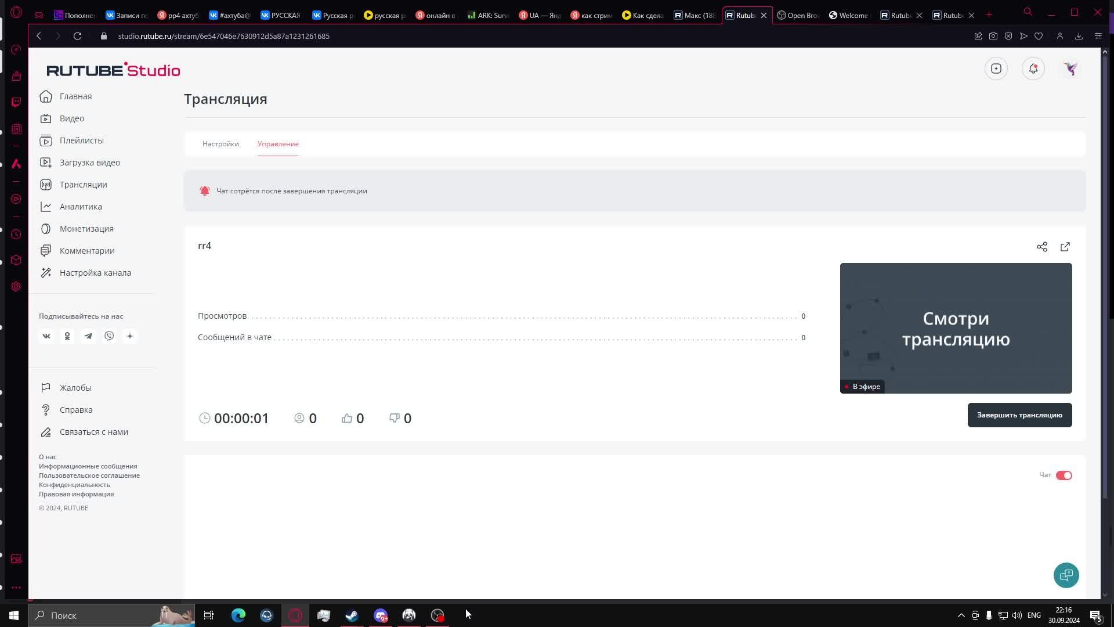Open the Telegram social icon under Подписывайтесь на нас
The image size is (1114, 627).
(88, 336)
